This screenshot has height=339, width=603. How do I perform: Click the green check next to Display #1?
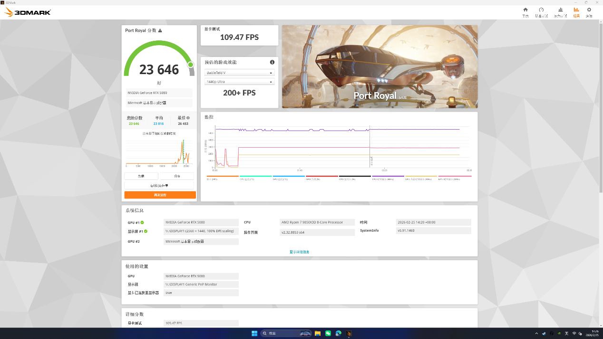146,231
